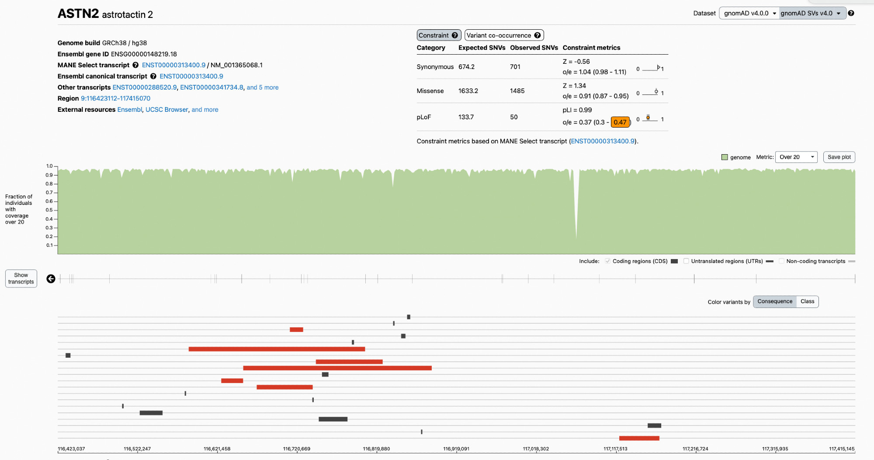The image size is (874, 460).
Task: Switch to the Variant co-occurrence tab
Action: (499, 35)
